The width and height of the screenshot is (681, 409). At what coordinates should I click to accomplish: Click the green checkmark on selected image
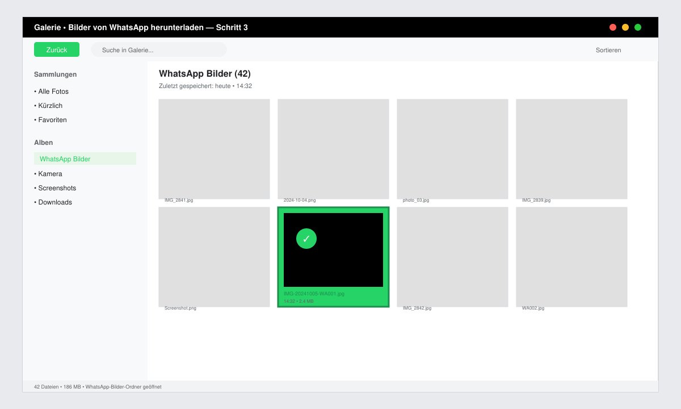coord(306,239)
